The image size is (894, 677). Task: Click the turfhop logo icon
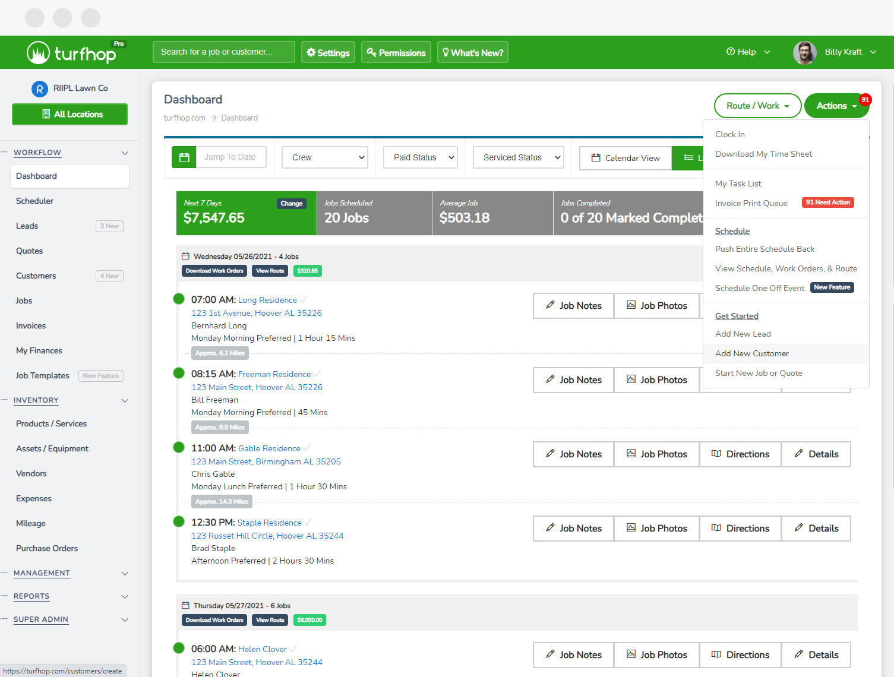[38, 53]
